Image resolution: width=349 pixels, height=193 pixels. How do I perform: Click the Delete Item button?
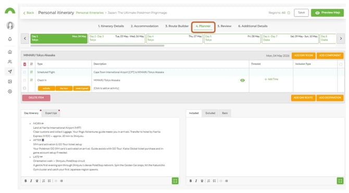pos(36,98)
